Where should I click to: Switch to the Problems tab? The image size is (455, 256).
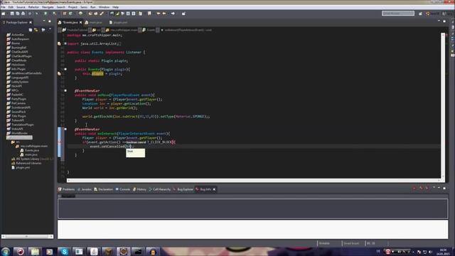[x=66, y=189]
